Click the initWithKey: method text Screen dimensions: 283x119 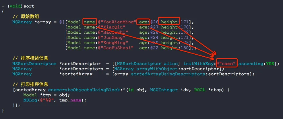click(x=199, y=64)
